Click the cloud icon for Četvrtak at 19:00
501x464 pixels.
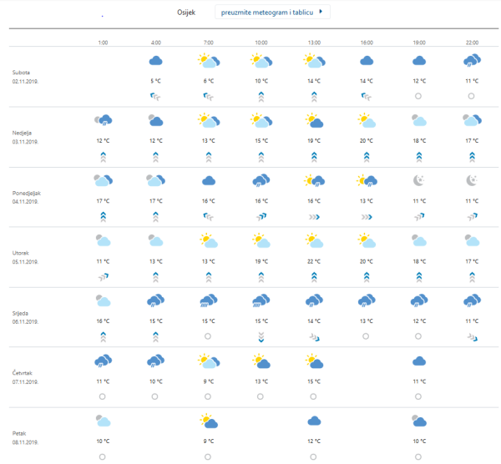(x=419, y=361)
